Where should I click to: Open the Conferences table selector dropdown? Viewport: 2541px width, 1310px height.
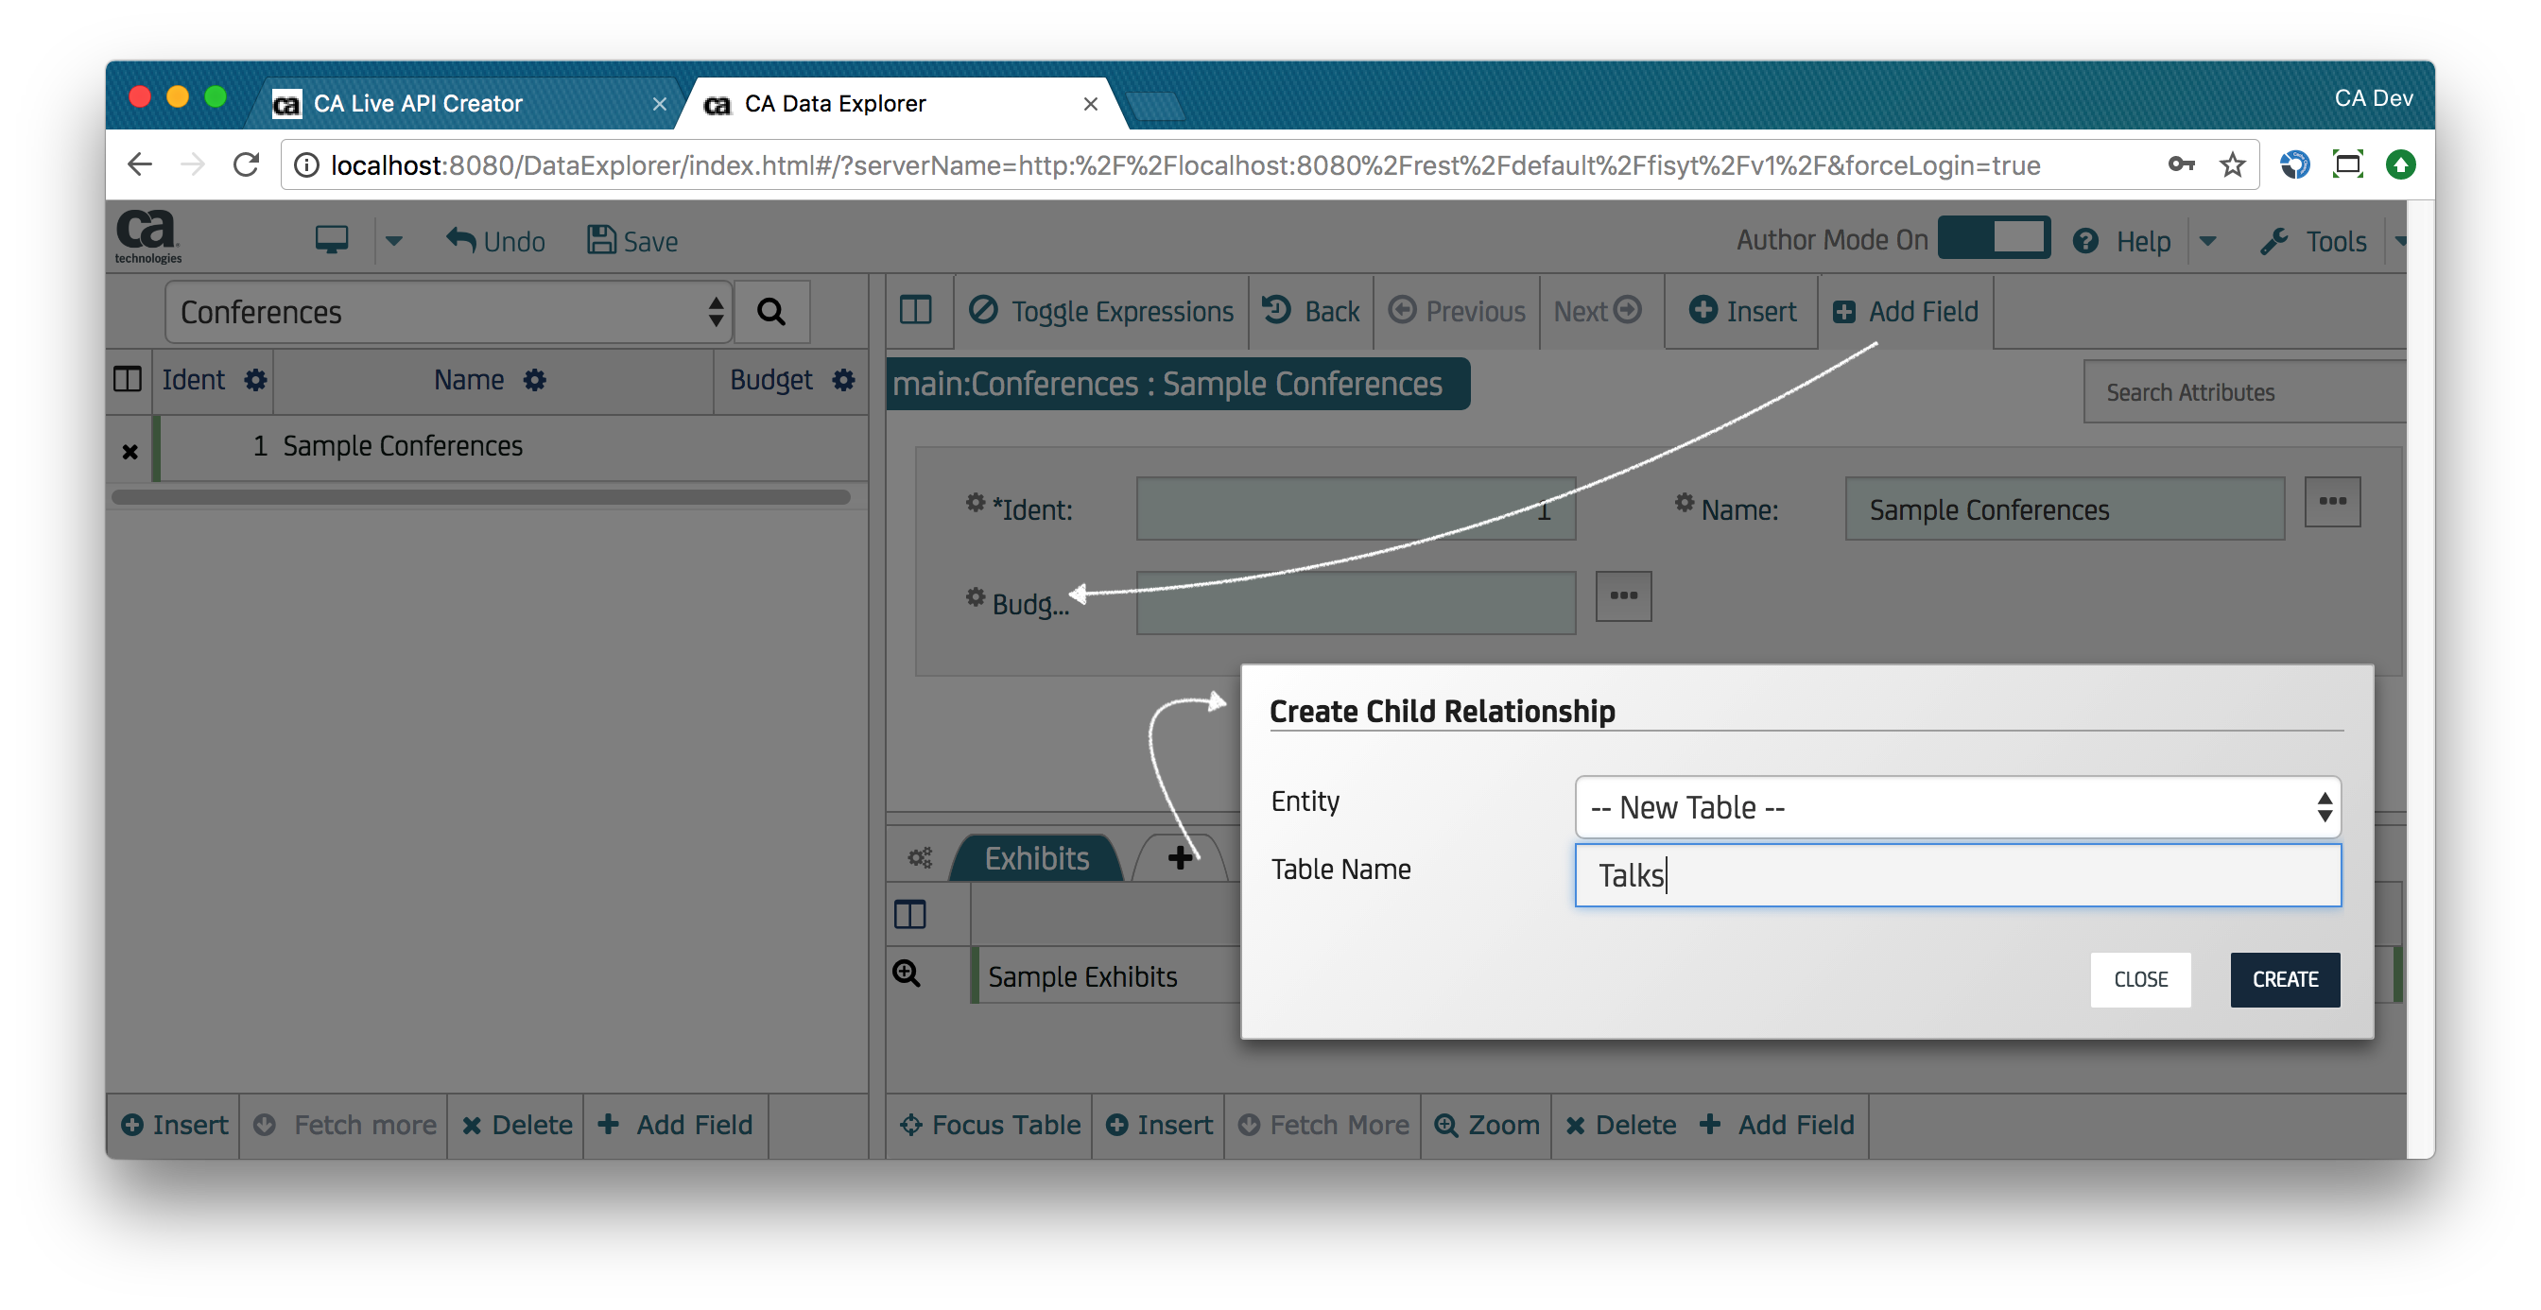tap(449, 312)
